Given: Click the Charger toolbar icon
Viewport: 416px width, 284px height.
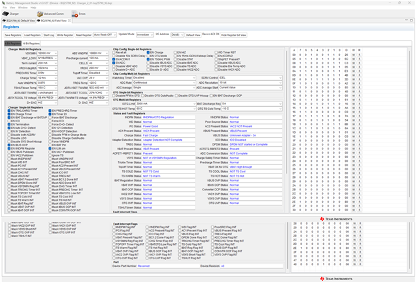Looking at the screenshot, I should [x=6, y=14].
